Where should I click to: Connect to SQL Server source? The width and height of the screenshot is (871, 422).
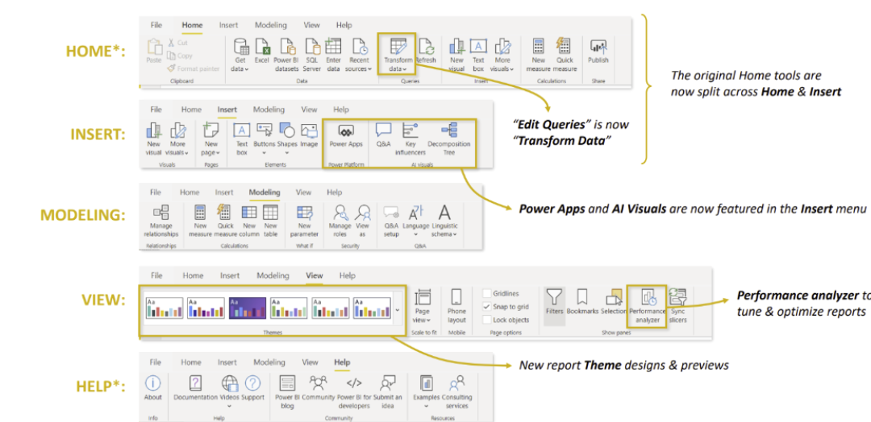pyautogui.click(x=313, y=55)
